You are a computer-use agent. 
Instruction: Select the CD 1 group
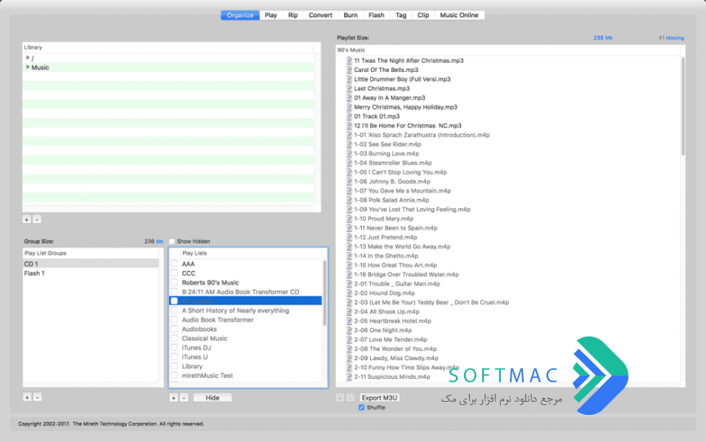coord(91,264)
